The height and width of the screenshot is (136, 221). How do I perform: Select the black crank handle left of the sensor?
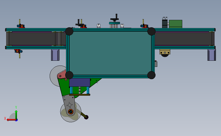pos(79,23)
